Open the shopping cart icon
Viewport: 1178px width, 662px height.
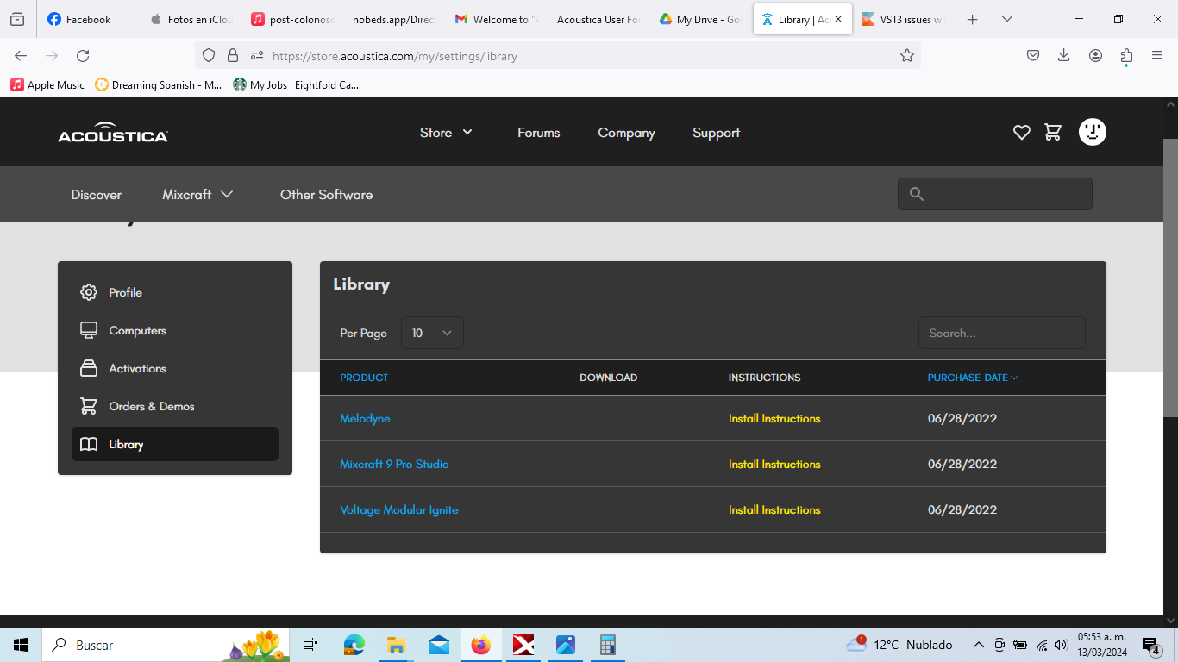click(x=1053, y=133)
